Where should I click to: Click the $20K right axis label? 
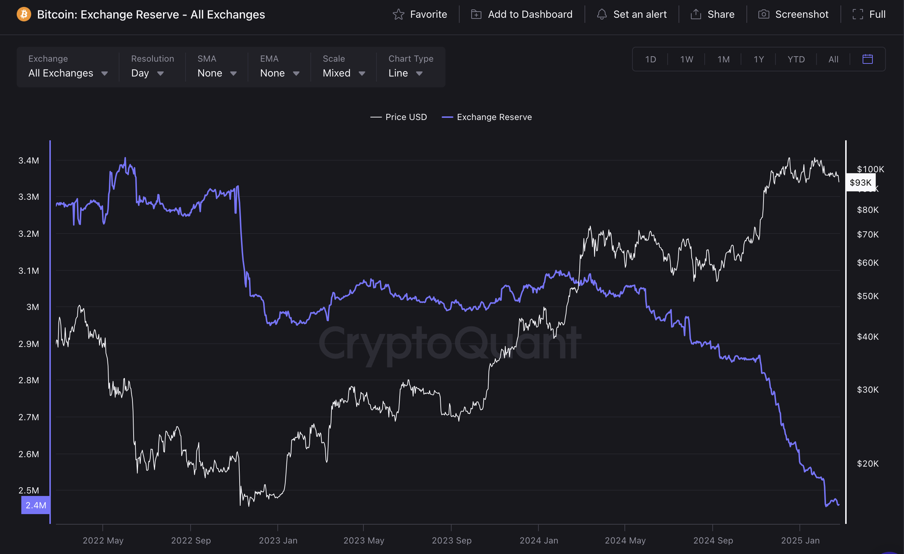[868, 463]
